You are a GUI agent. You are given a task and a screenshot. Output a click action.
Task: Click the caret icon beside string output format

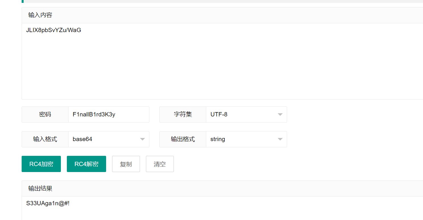coord(280,139)
